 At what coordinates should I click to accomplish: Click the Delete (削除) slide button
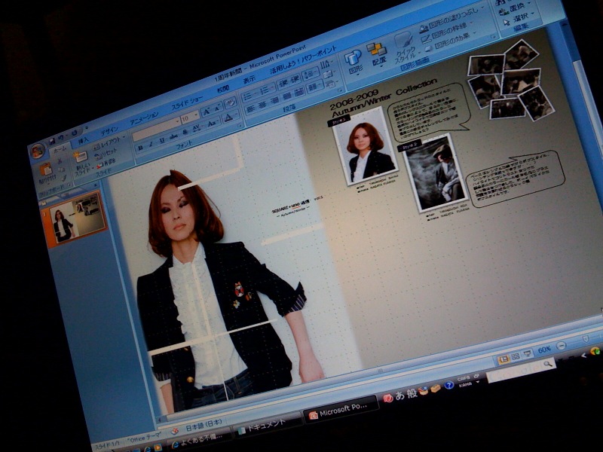point(106,164)
